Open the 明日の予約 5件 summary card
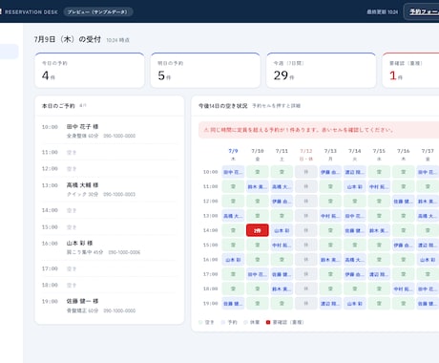Viewport: 439px width, 363px height. (x=205, y=70)
